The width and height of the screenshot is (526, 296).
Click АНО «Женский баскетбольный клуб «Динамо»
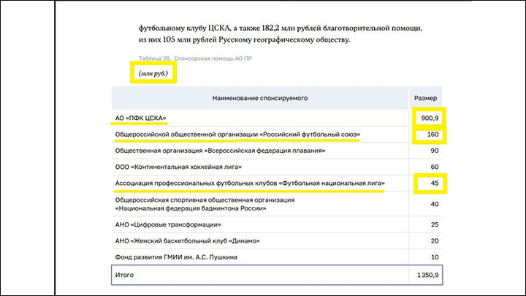point(188,240)
